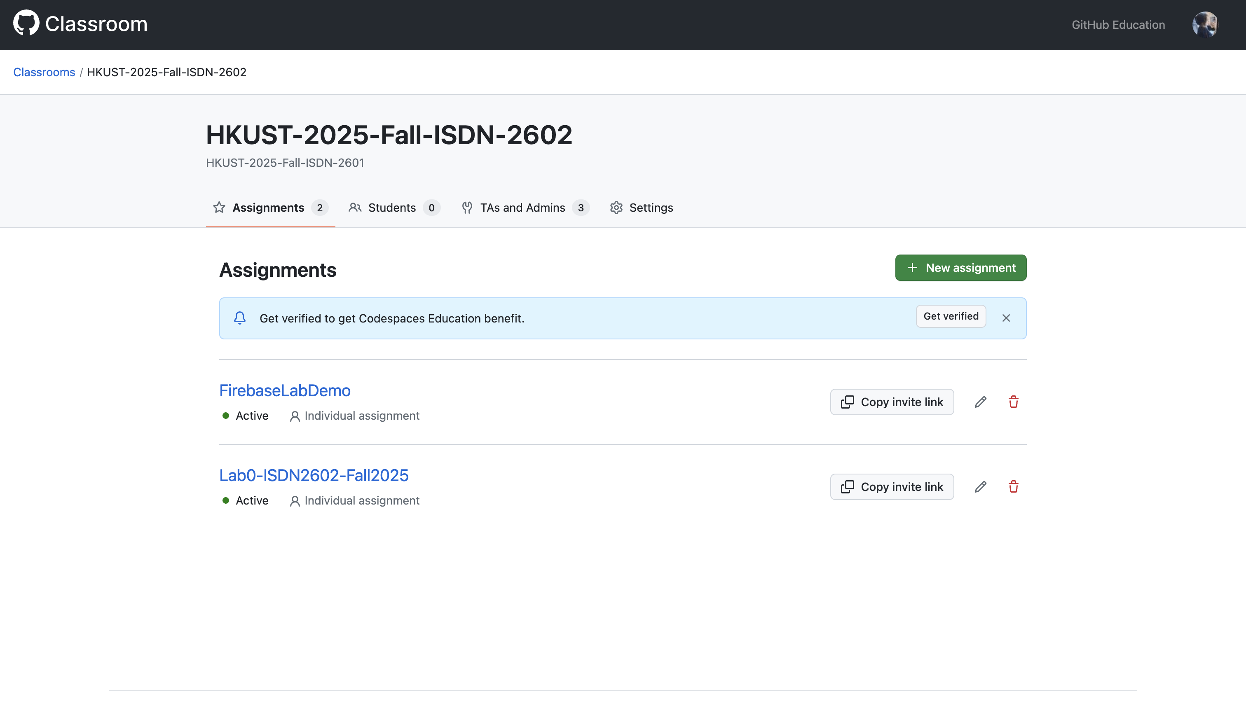Open the user avatar profile menu
This screenshot has height=701, width=1246.
[x=1204, y=25]
